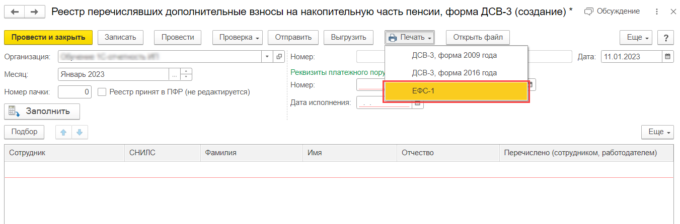Toggle Реестр принят в ПФР checkbox
The width and height of the screenshot is (680, 224).
pyautogui.click(x=102, y=92)
